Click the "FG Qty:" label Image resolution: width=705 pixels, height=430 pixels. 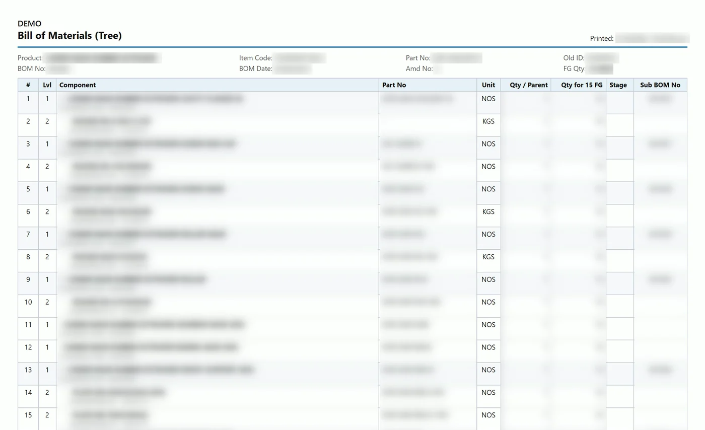point(575,68)
